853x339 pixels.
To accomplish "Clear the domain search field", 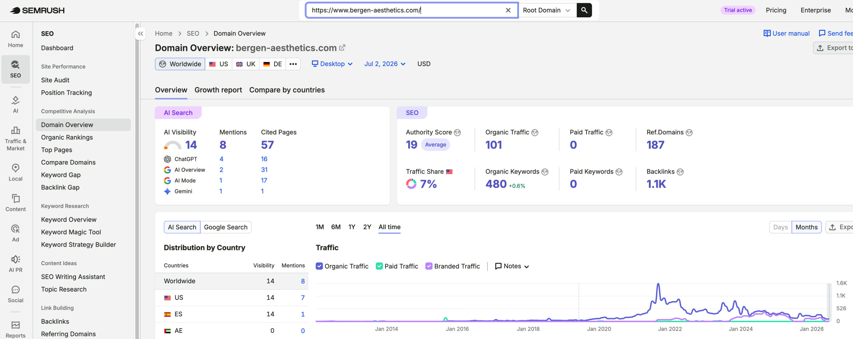I will click(508, 10).
